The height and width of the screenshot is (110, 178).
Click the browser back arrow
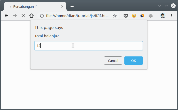7,16
